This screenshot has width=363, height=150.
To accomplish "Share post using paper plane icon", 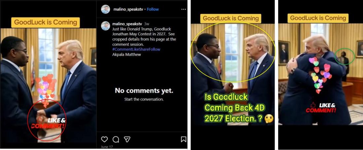I will [x=127, y=139].
